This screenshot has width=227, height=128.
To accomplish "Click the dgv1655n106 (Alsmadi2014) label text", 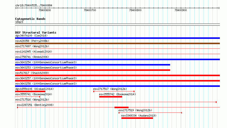I will [x=34, y=89].
